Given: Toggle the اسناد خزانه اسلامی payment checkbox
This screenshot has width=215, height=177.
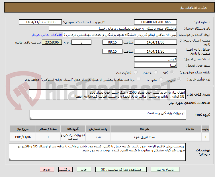Looking at the screenshot, I should pos(138,79).
